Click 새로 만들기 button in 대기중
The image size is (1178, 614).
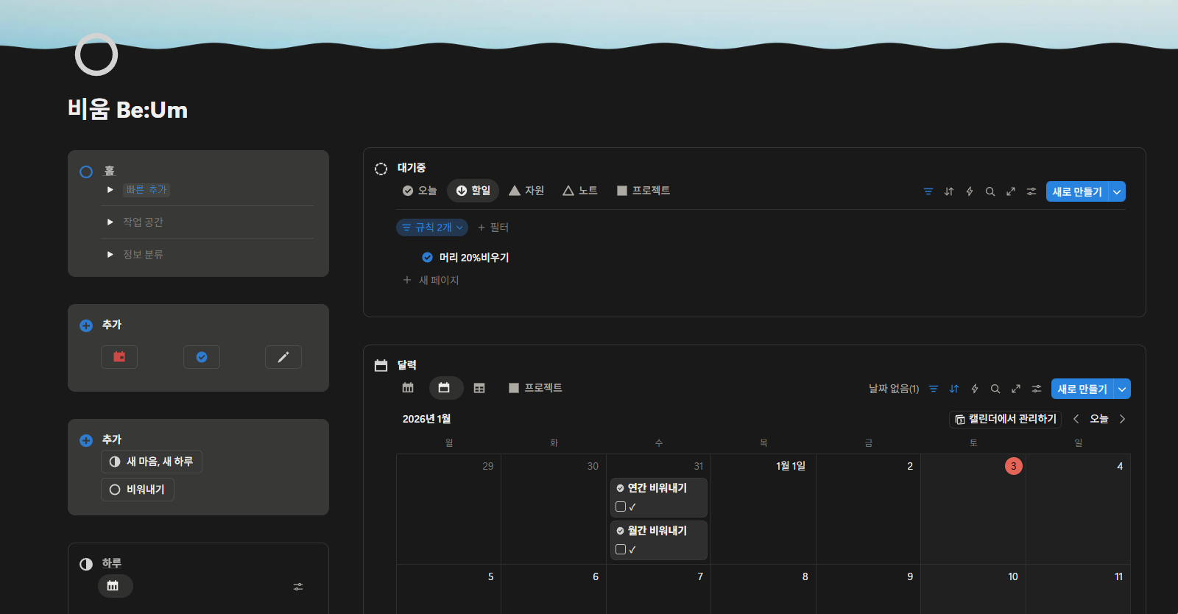[1077, 191]
